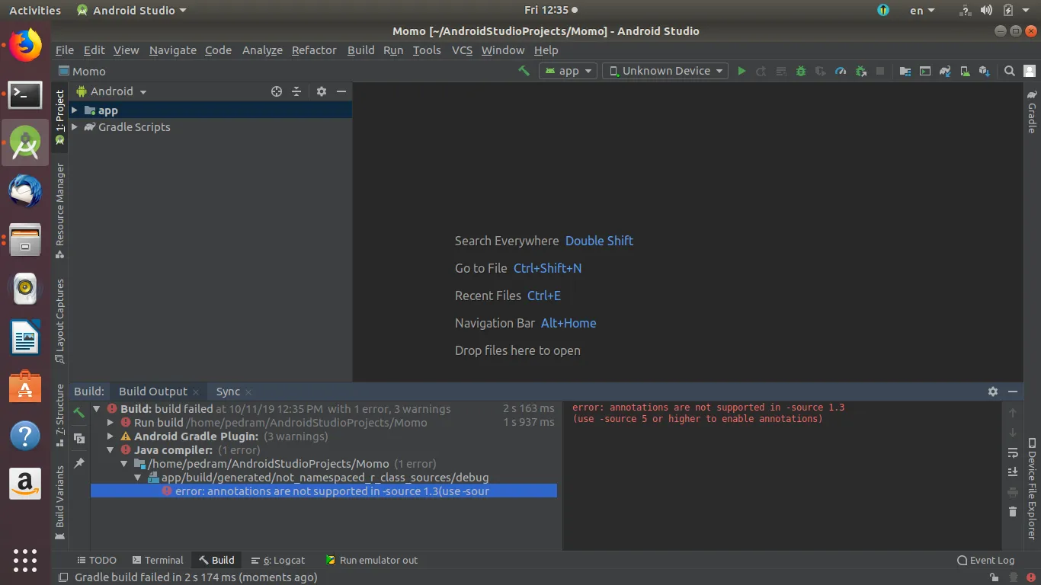The width and height of the screenshot is (1041, 585).
Task: Click the Make Project hammer icon
Action: coord(524,71)
